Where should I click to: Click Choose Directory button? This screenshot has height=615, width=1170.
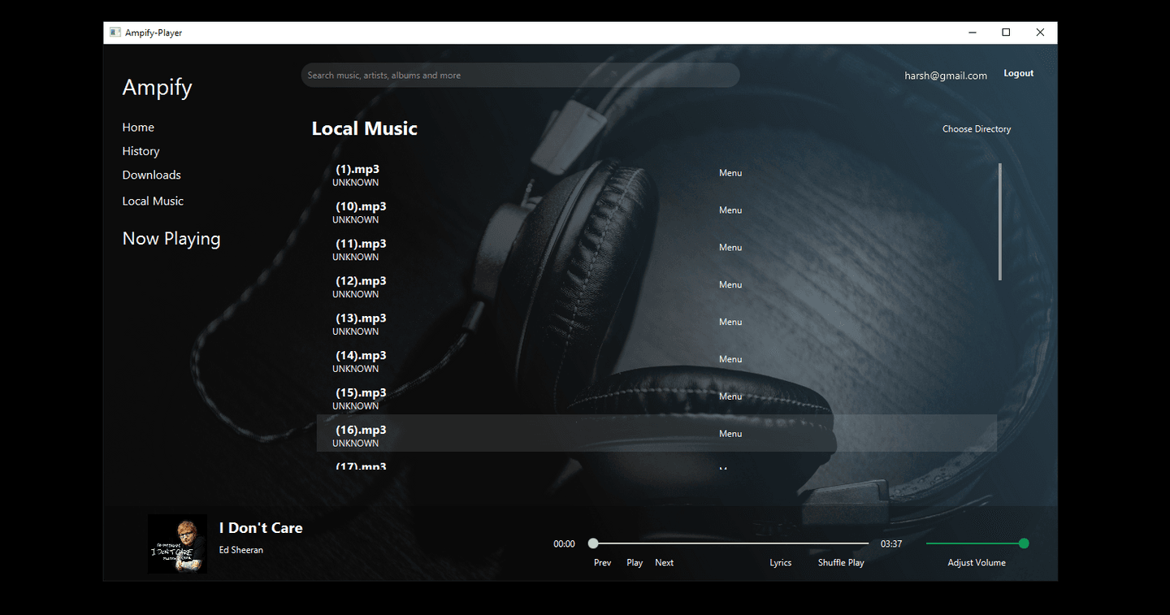(x=977, y=129)
